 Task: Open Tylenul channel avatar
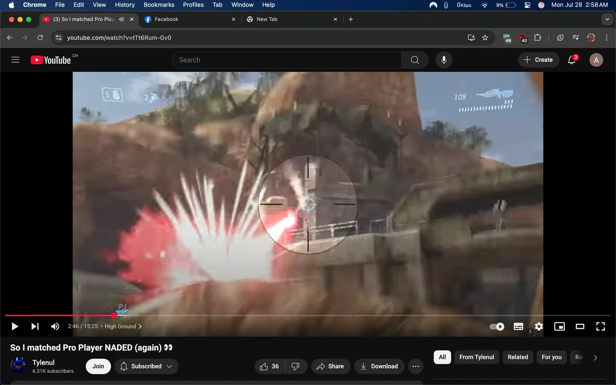tap(18, 366)
